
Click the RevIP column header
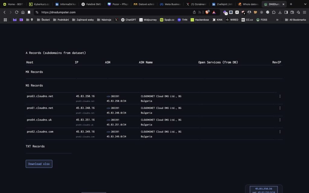point(277,62)
